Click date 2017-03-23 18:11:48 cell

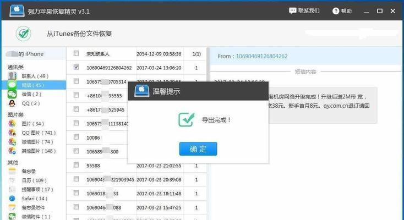coord(159,194)
